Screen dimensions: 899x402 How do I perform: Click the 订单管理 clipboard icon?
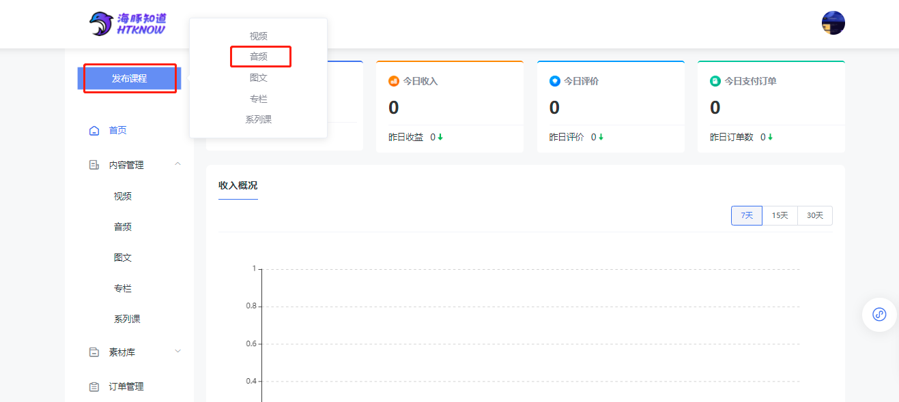94,386
